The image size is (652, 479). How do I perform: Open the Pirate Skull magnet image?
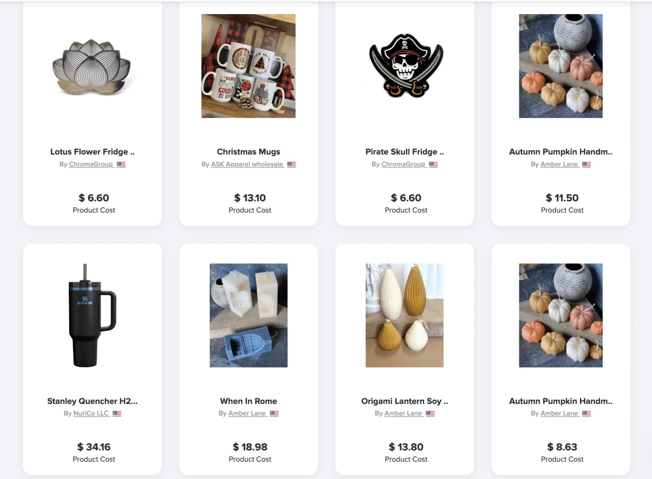(x=406, y=65)
